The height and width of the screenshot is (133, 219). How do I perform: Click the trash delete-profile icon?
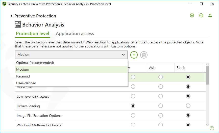[x=144, y=55]
